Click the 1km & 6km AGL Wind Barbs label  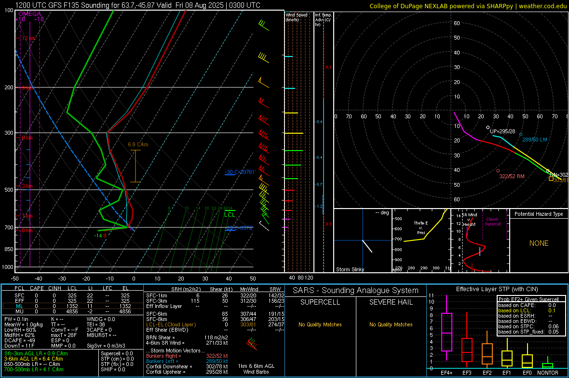point(256,369)
